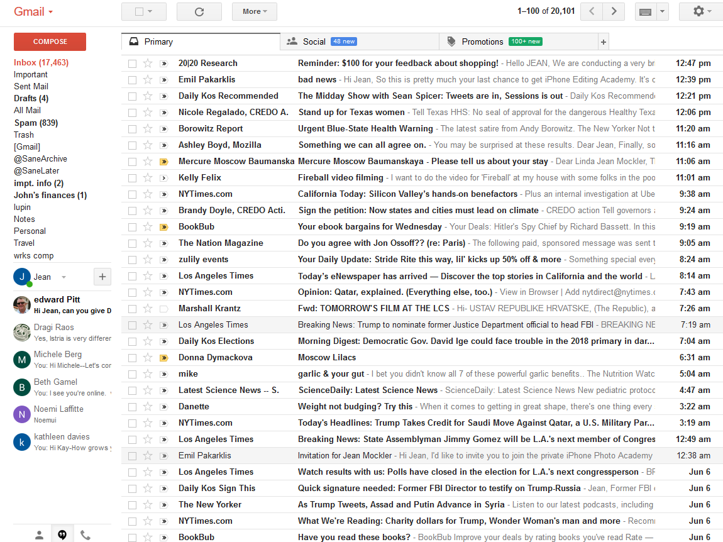Open the @SaneLater label
The height and width of the screenshot is (542, 723).
[x=36, y=170]
